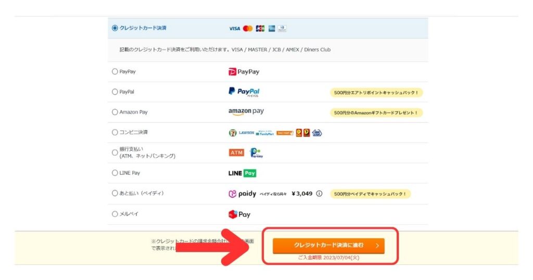The width and height of the screenshot is (533, 280).
Task: Click 500円分ペイディでキャッシュバック badge
Action: pos(370,194)
